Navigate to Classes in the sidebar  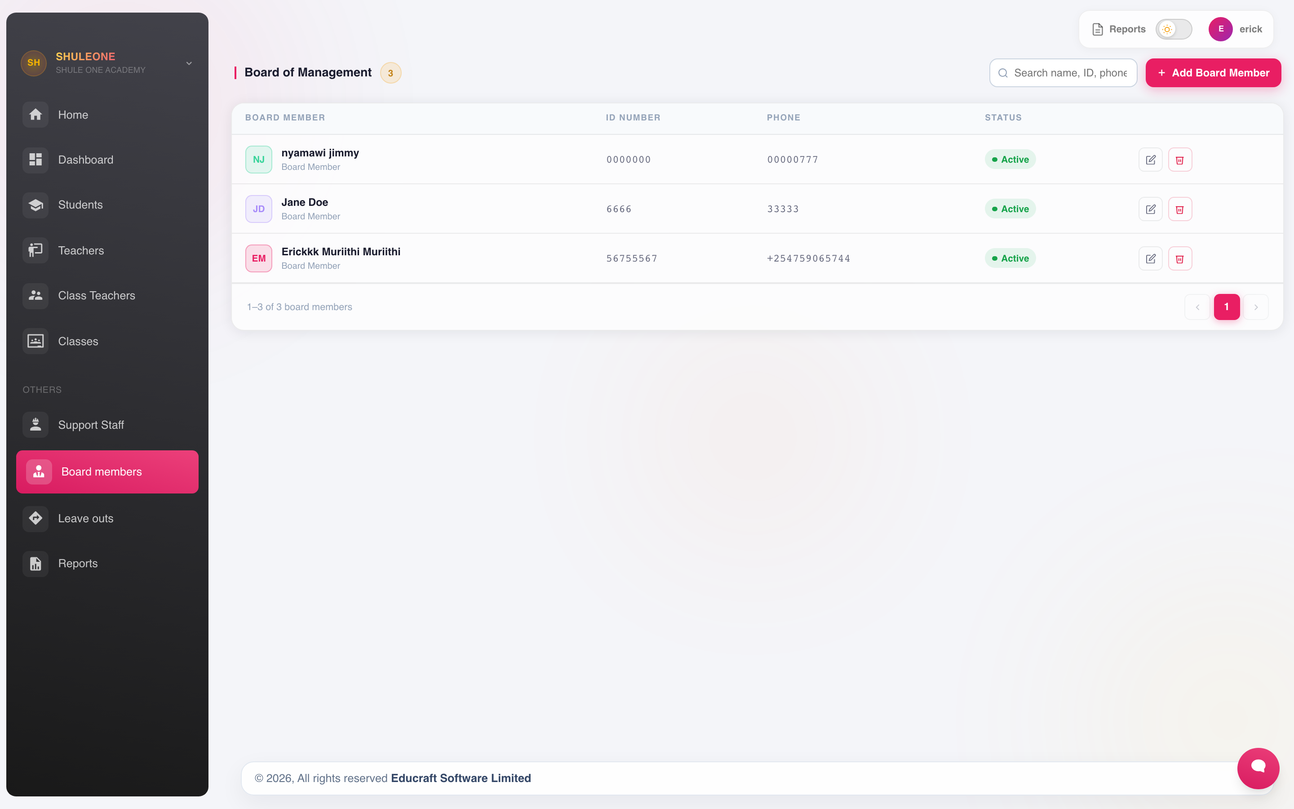coord(107,341)
